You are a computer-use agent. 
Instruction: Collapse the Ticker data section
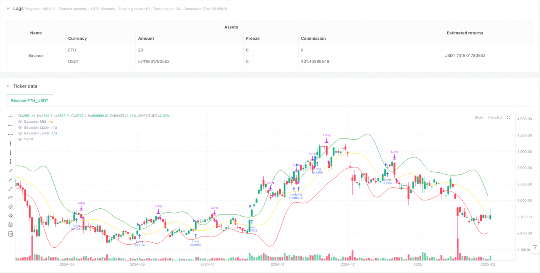click(x=7, y=86)
